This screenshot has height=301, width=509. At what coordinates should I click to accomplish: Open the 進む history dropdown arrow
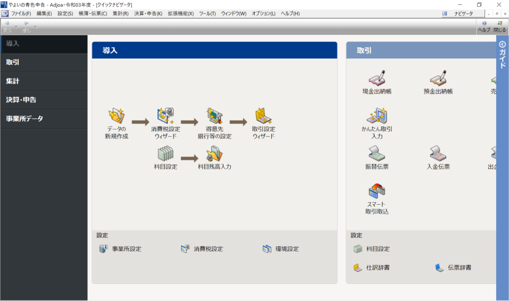coord(36,27)
